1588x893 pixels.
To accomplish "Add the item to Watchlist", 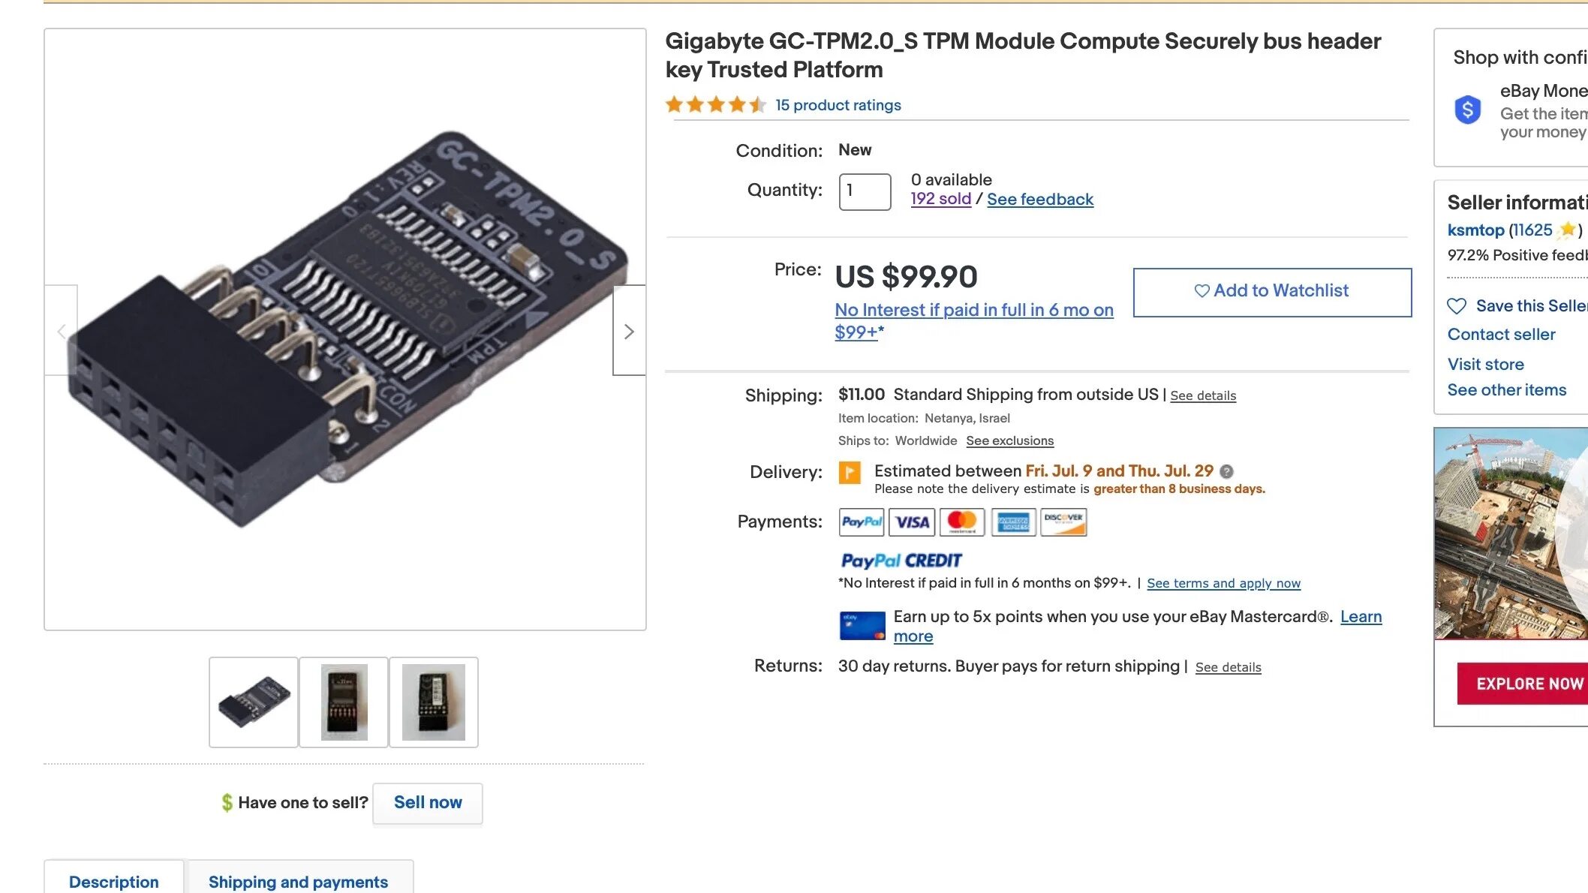I will pos(1272,291).
